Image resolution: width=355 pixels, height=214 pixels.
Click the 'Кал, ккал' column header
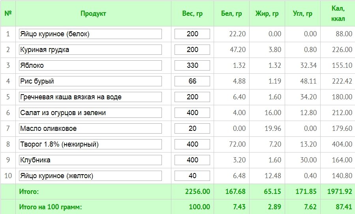pos(338,13)
